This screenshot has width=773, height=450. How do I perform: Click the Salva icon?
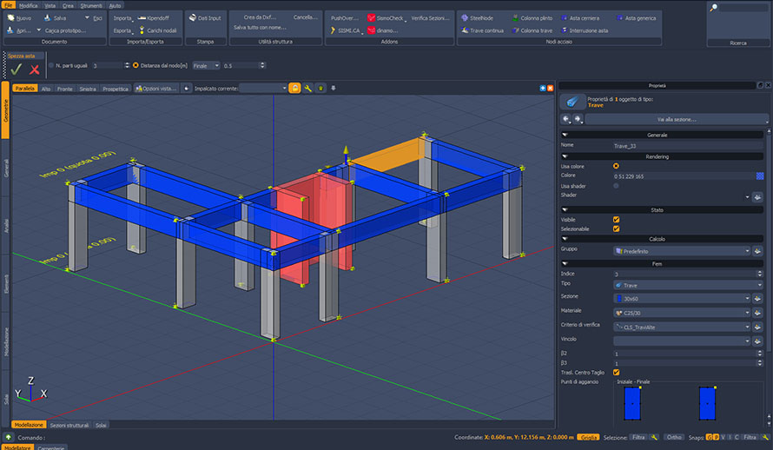(x=47, y=17)
